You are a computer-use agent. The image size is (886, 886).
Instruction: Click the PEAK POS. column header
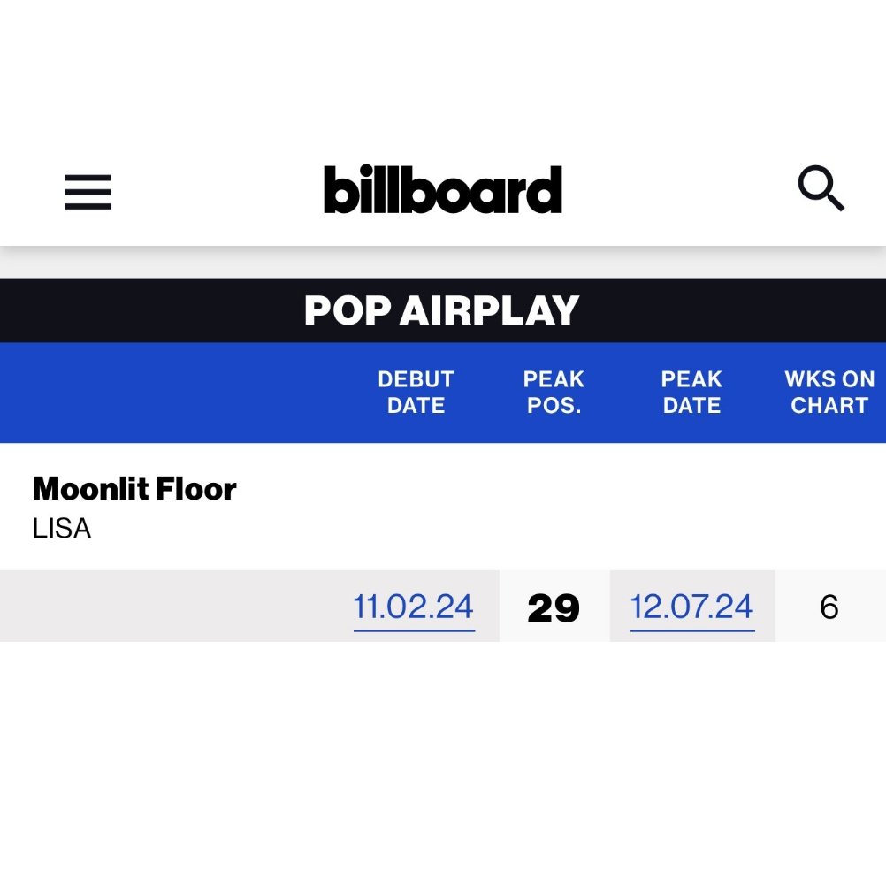(x=554, y=392)
